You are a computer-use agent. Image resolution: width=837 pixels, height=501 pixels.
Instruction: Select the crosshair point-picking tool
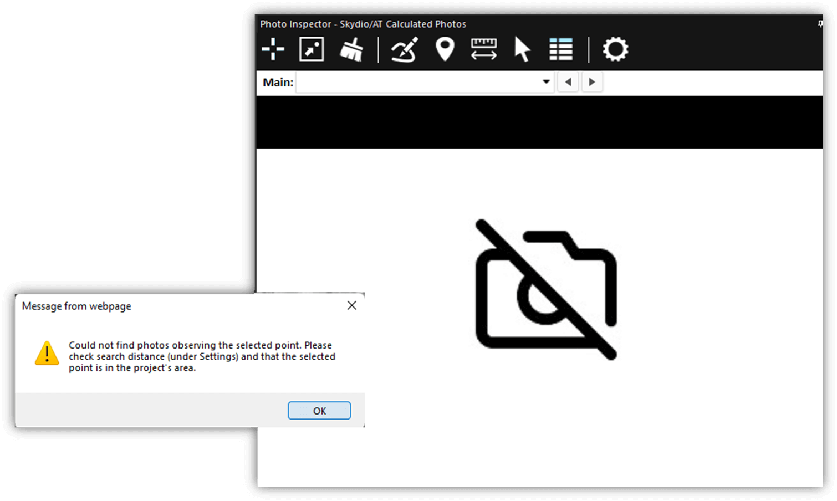tap(273, 49)
